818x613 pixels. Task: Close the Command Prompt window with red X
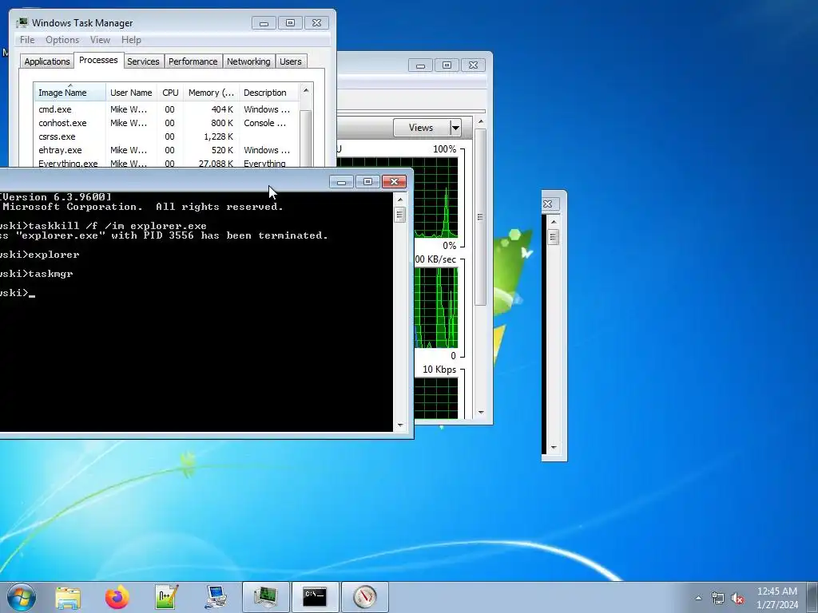coord(395,182)
